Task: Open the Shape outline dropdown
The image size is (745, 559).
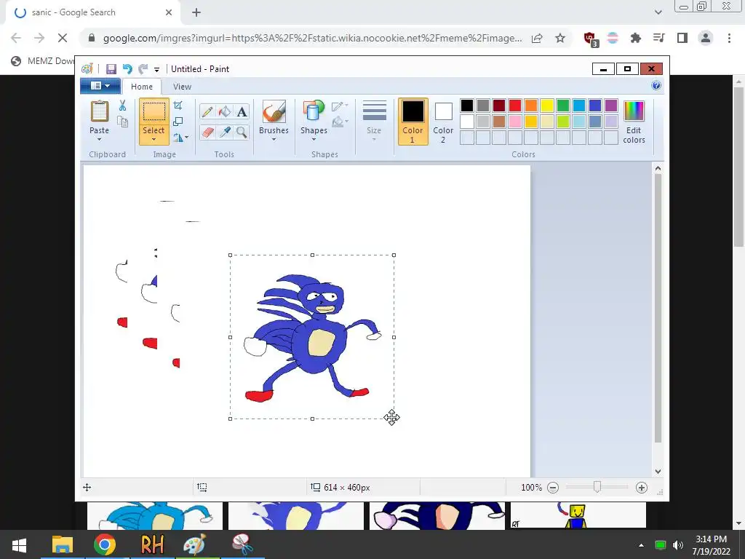Action: [x=340, y=106]
